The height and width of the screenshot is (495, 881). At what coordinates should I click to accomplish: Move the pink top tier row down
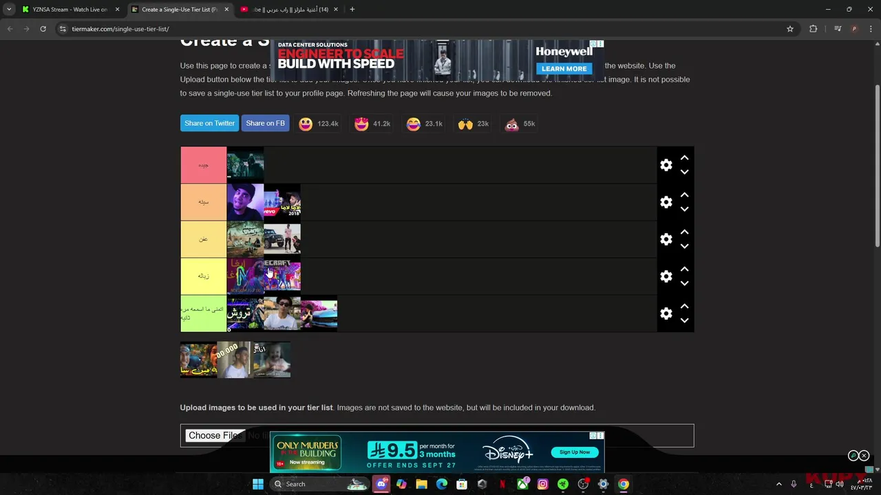pos(684,172)
